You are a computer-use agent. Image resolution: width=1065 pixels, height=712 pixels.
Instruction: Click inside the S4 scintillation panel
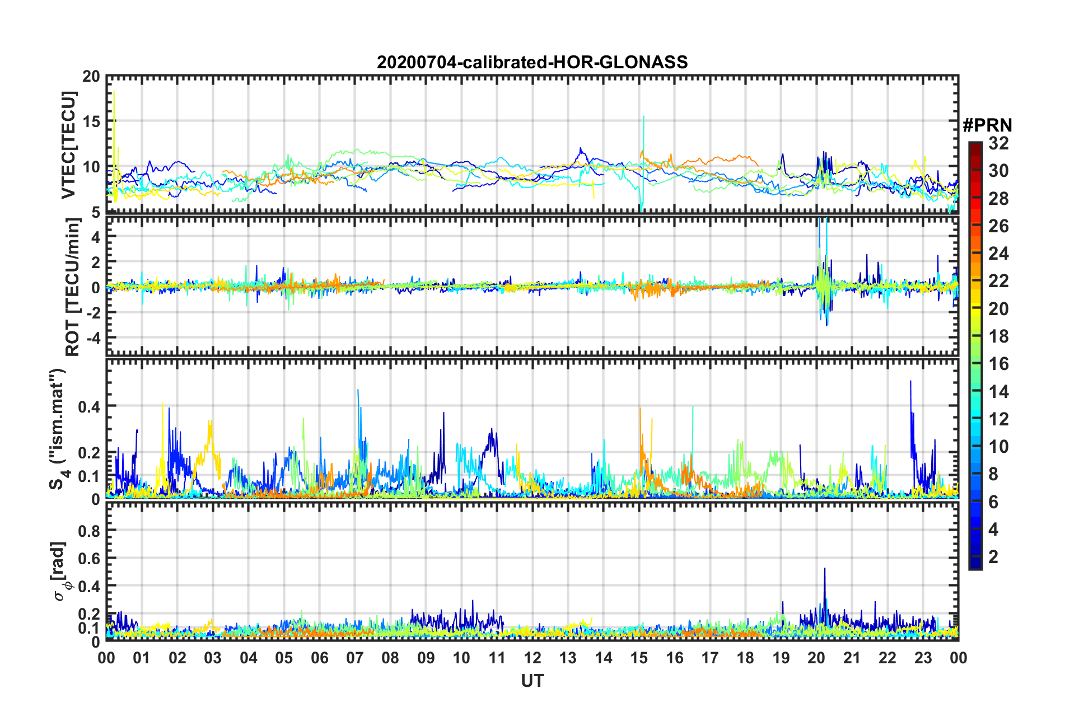tap(532, 428)
